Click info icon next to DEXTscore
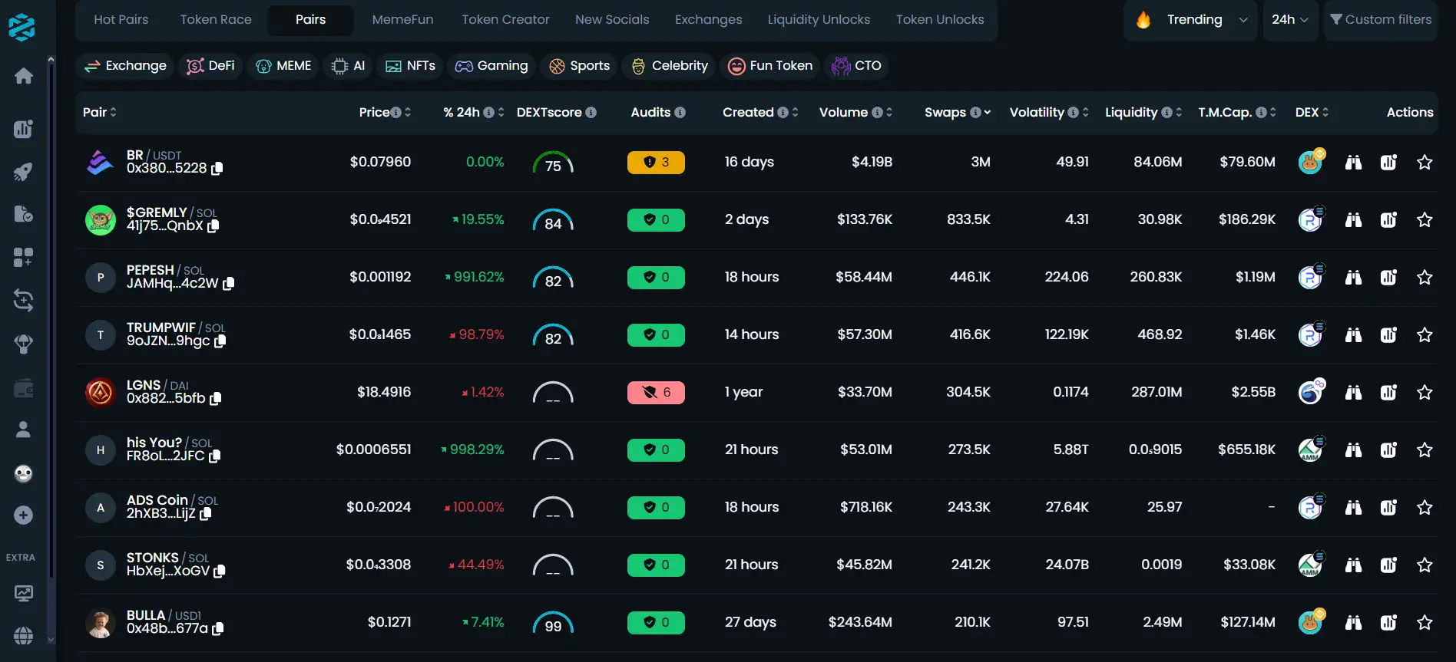 click(x=591, y=113)
